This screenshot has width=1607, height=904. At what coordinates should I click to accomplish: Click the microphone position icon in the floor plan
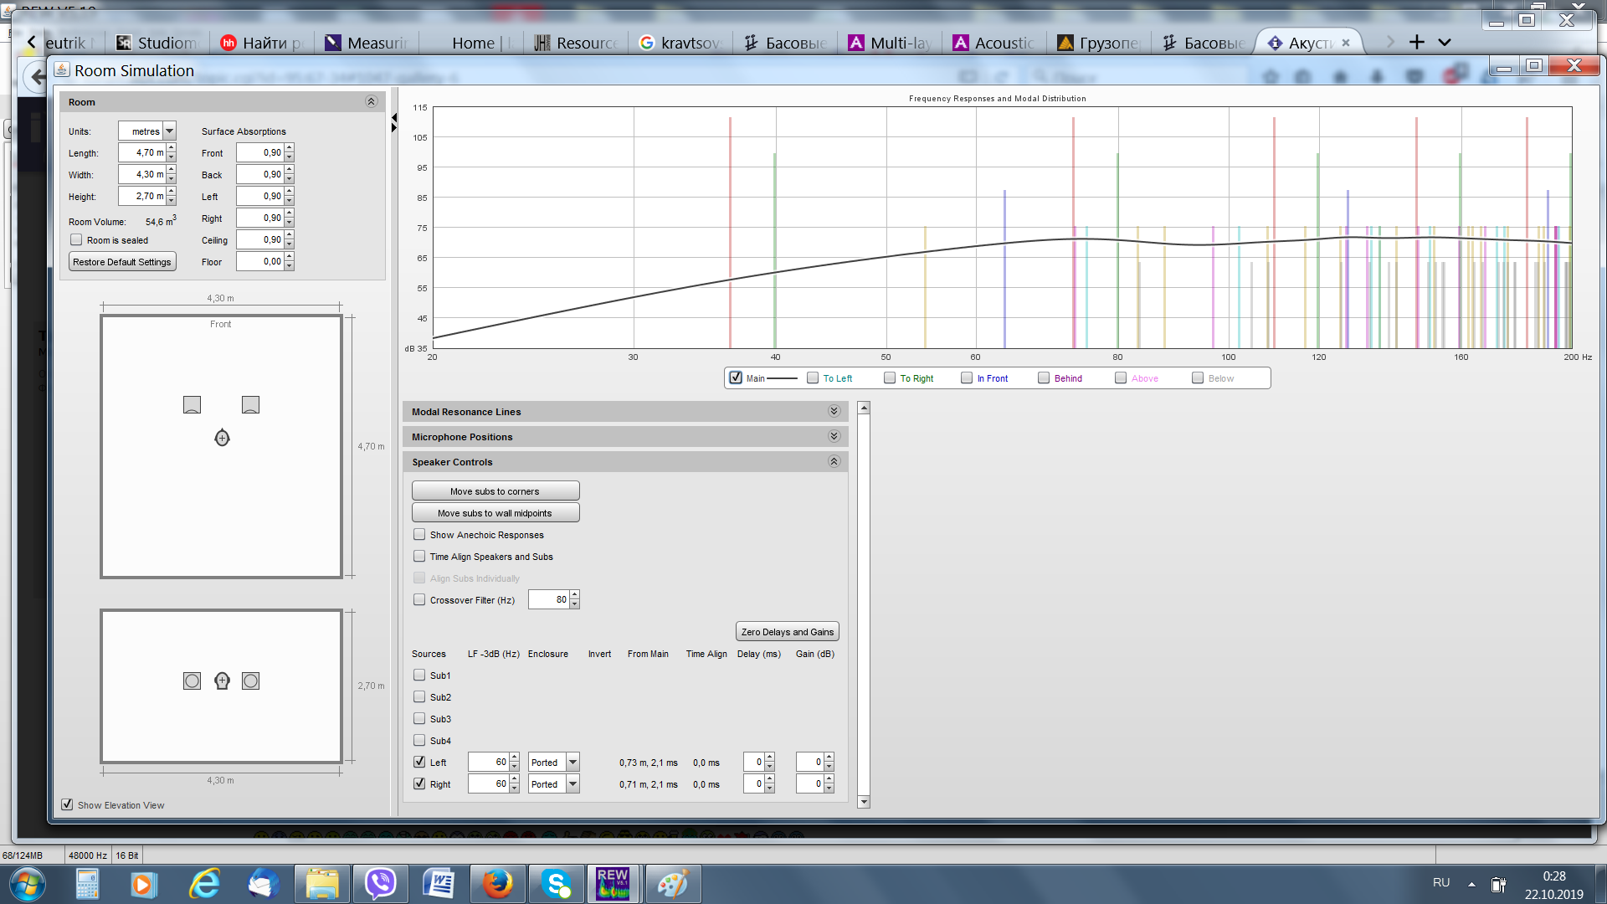pos(222,438)
